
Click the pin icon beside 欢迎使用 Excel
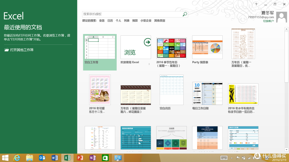[149, 64]
